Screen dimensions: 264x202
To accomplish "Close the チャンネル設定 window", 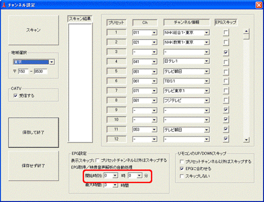I will 259,5.
